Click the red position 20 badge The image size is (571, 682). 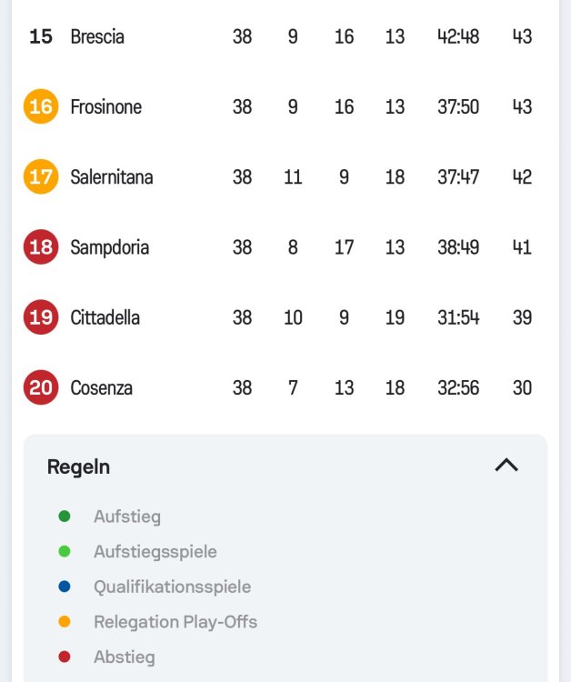point(41,387)
